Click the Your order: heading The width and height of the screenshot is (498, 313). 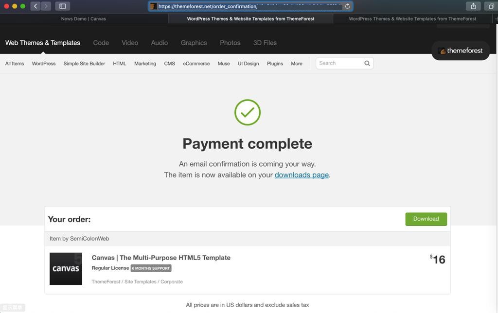pos(69,219)
